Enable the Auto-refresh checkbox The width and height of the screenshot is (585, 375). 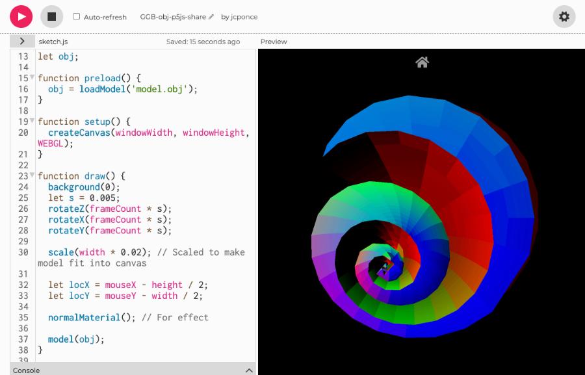coord(77,17)
